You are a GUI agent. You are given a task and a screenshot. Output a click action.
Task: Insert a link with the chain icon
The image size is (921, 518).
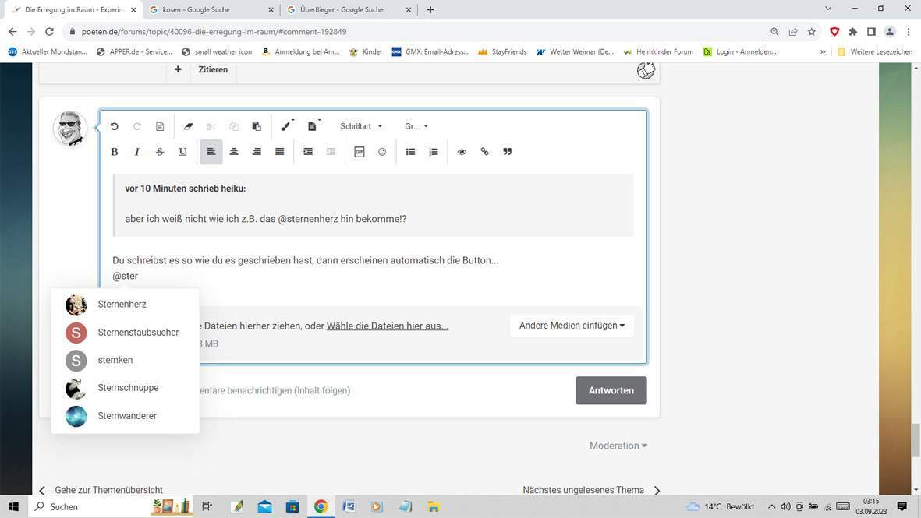click(484, 152)
